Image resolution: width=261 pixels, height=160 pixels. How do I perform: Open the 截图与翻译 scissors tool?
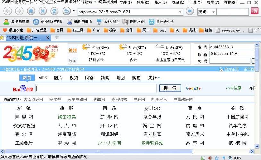[x=79, y=22]
